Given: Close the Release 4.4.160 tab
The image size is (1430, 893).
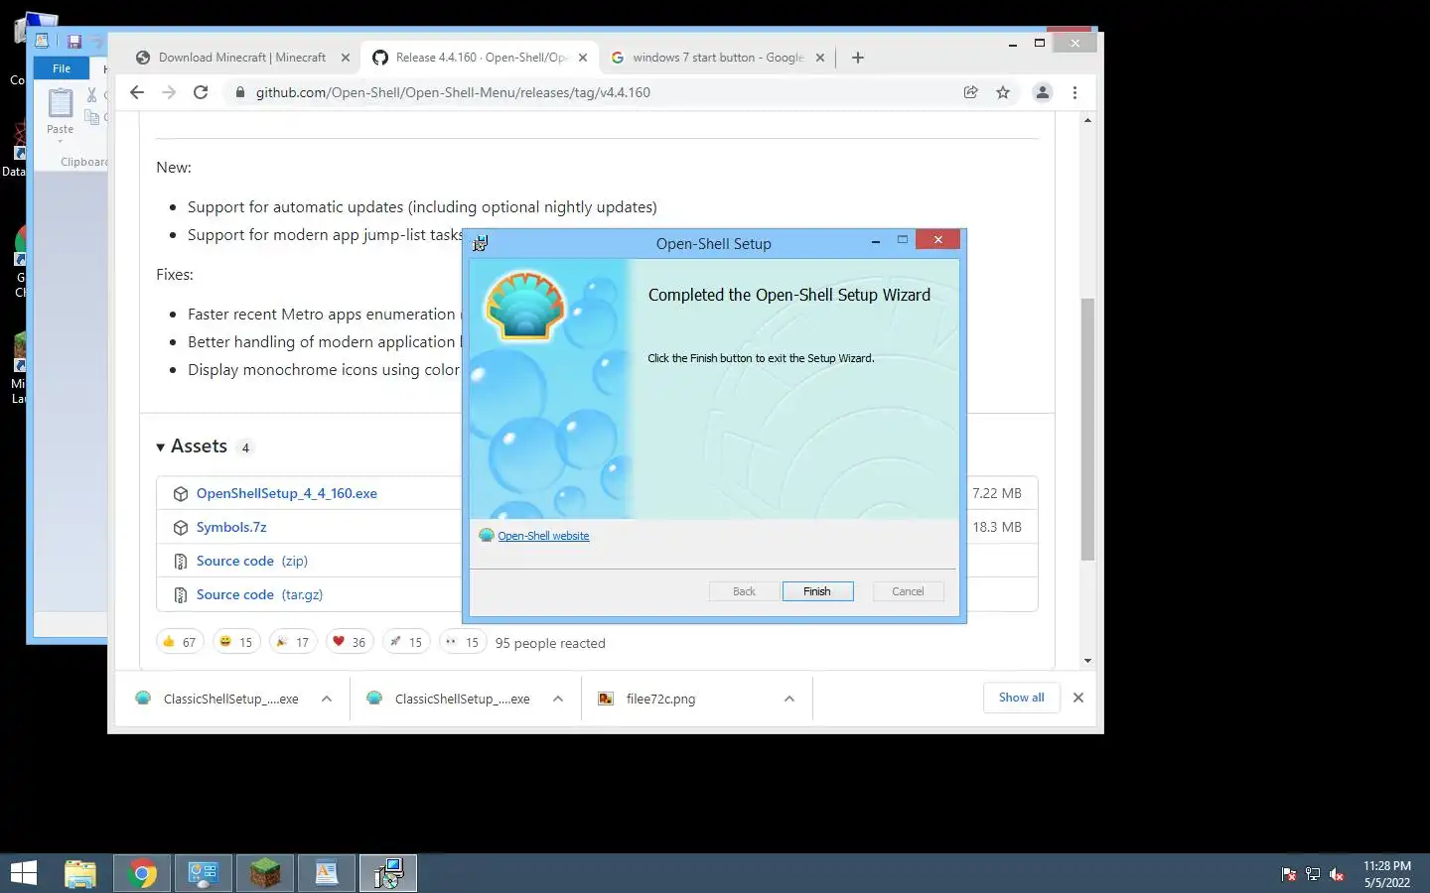Looking at the screenshot, I should click(583, 58).
